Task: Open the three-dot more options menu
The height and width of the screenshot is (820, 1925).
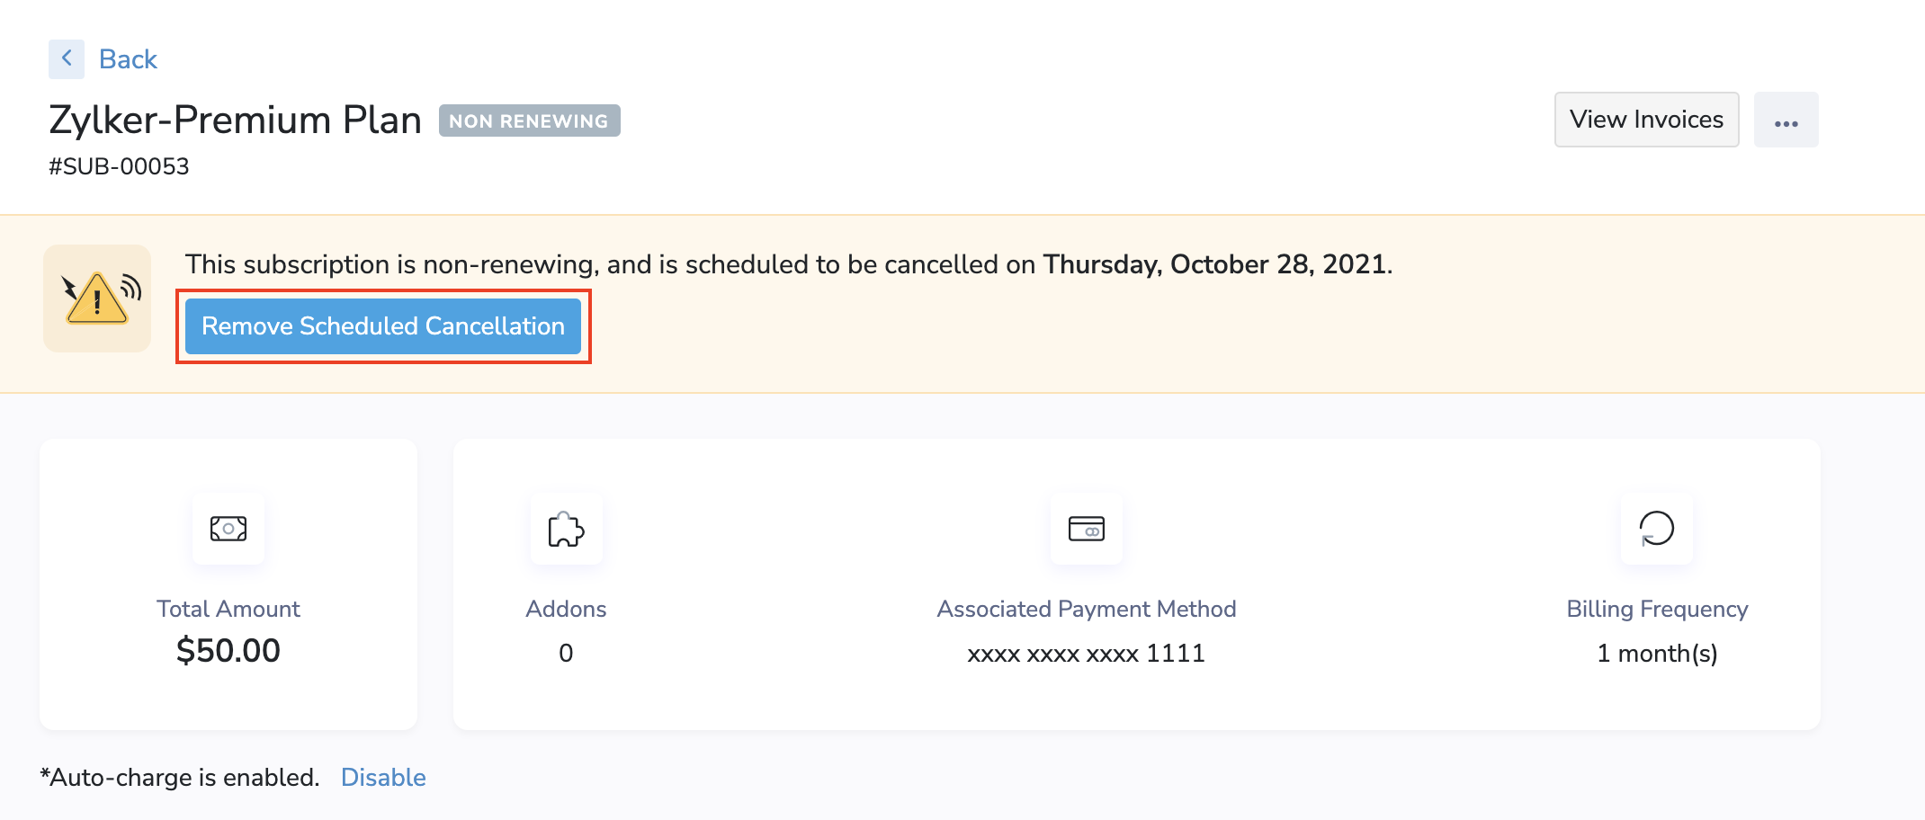Action: pyautogui.click(x=1786, y=120)
